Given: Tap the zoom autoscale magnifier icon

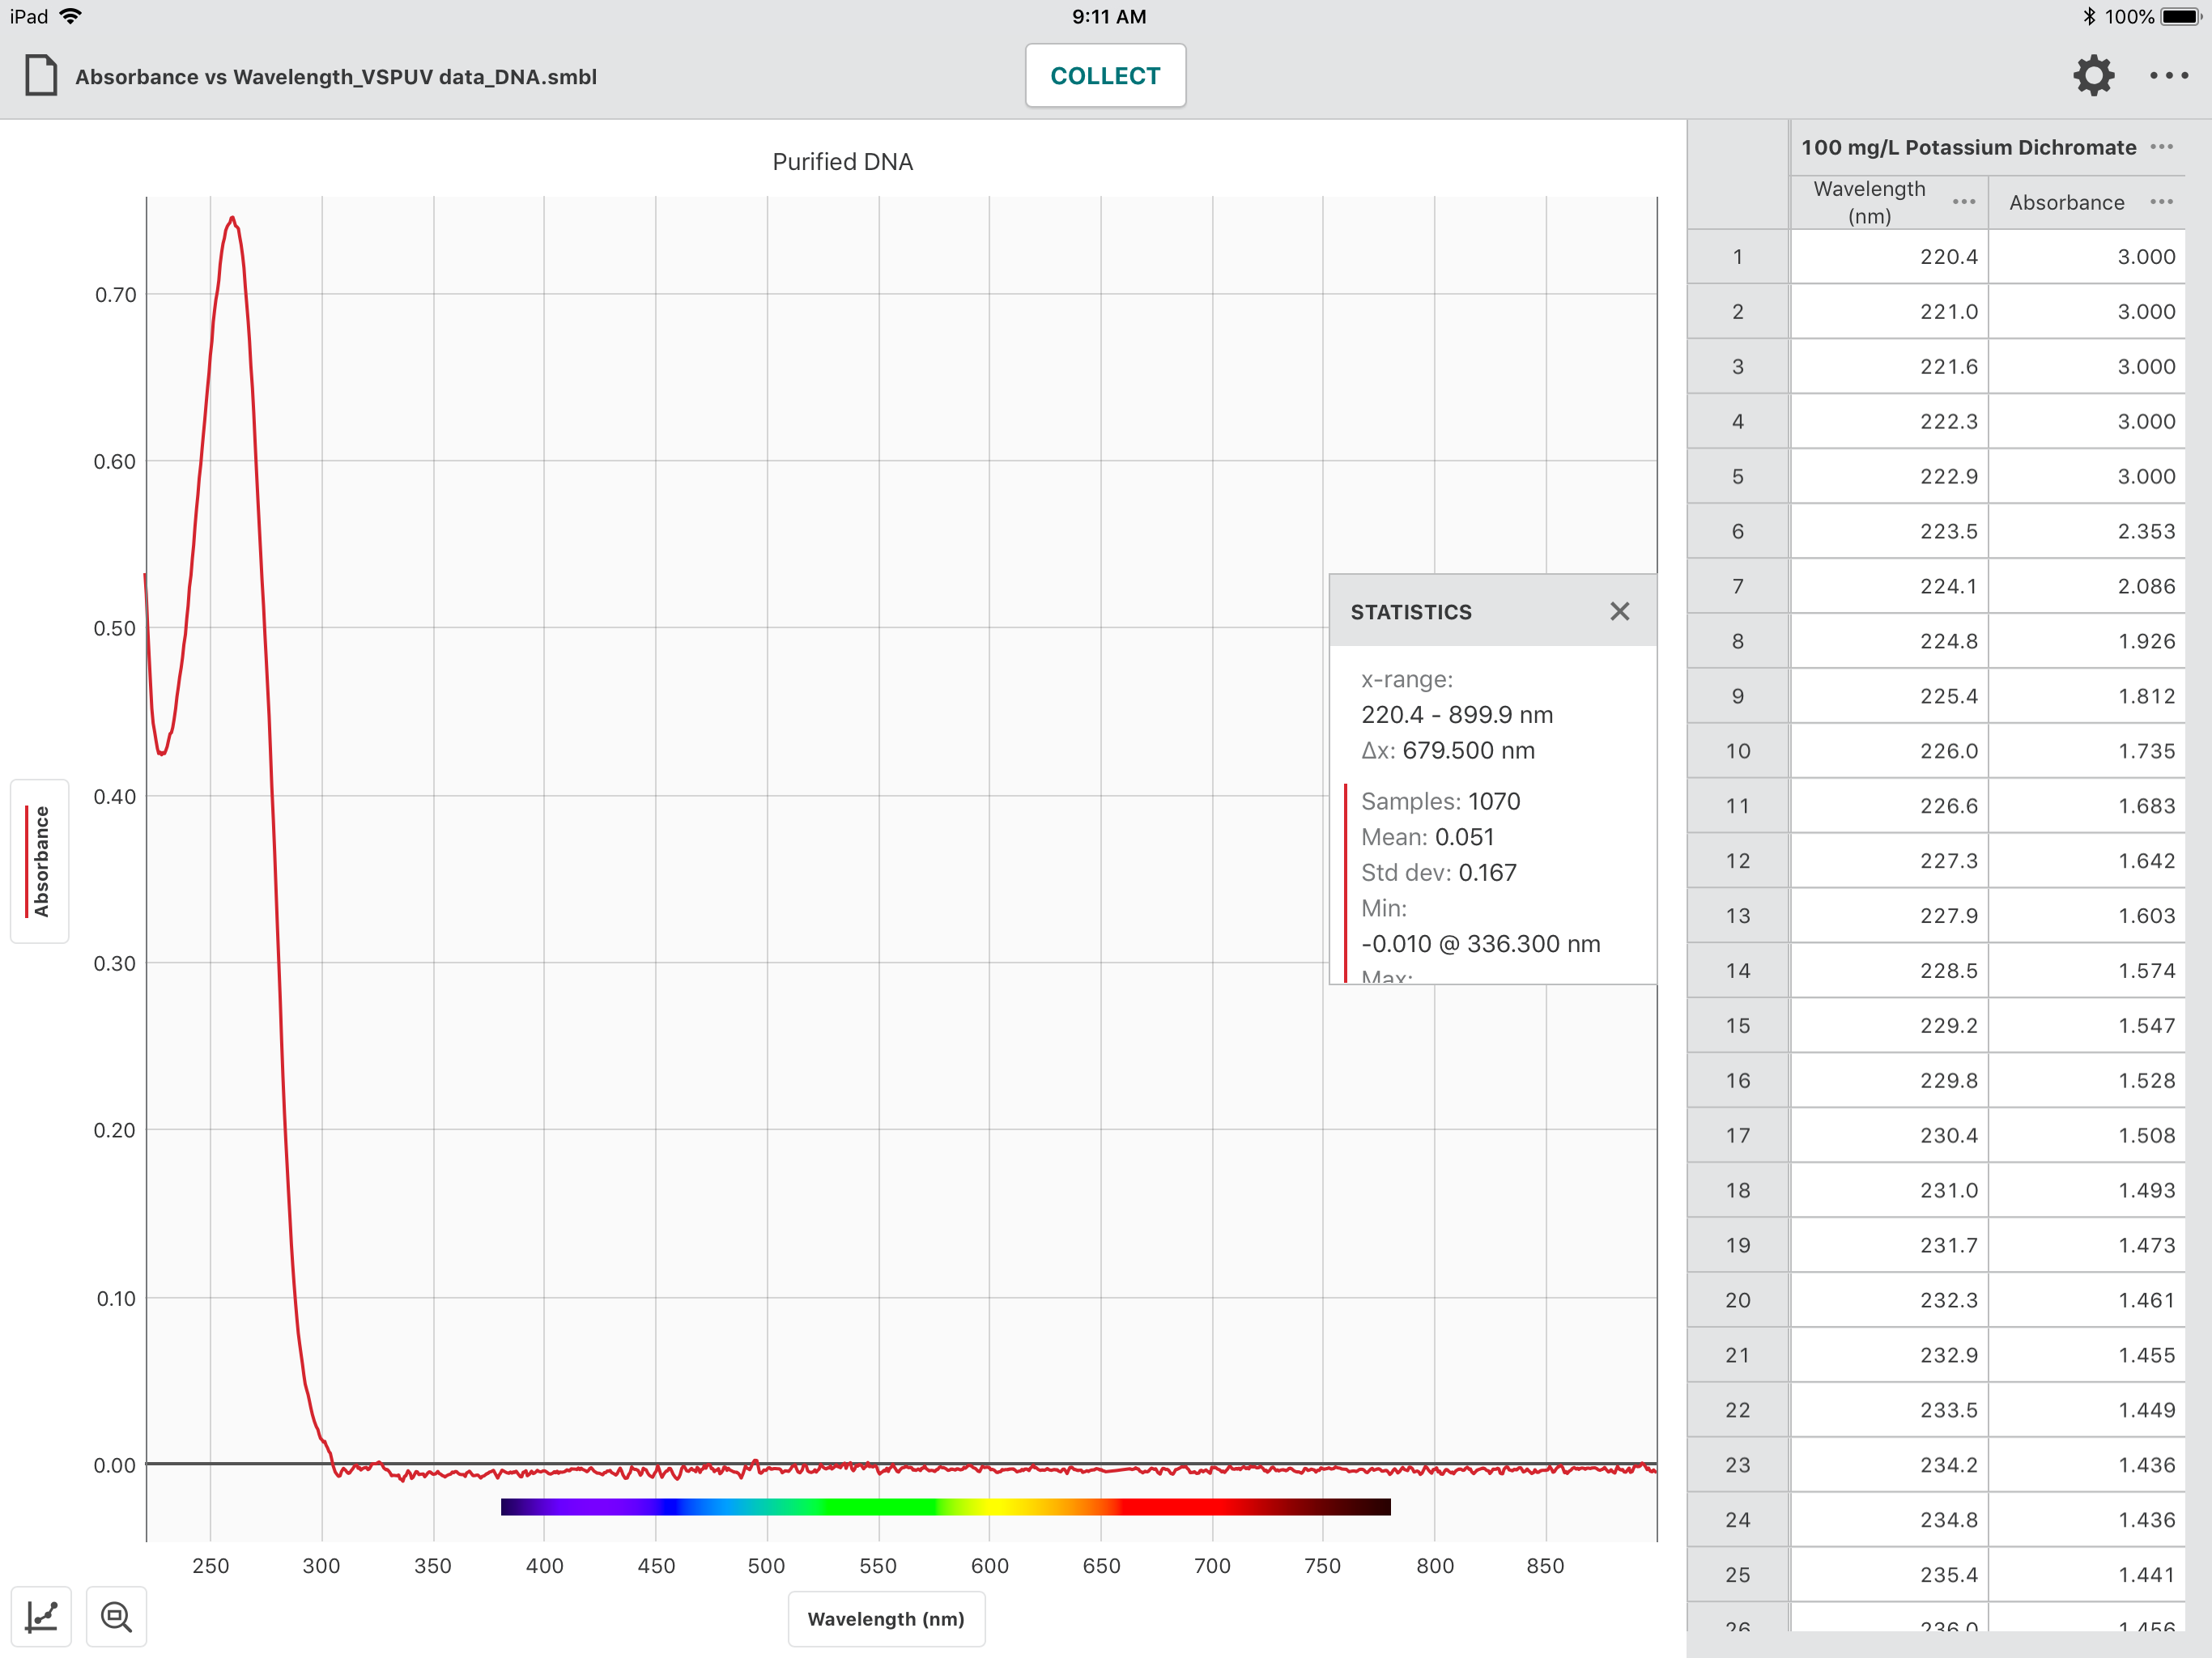Looking at the screenshot, I should (116, 1616).
